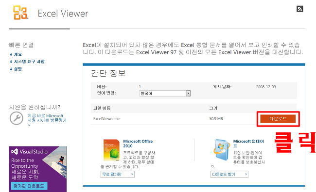The height and width of the screenshot is (192, 316).
Task: Open the 한국어 language dropdown
Action: coord(165,93)
